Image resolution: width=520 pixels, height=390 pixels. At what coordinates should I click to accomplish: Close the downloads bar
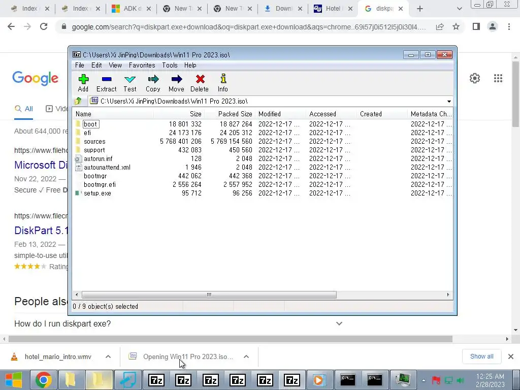[511, 356]
